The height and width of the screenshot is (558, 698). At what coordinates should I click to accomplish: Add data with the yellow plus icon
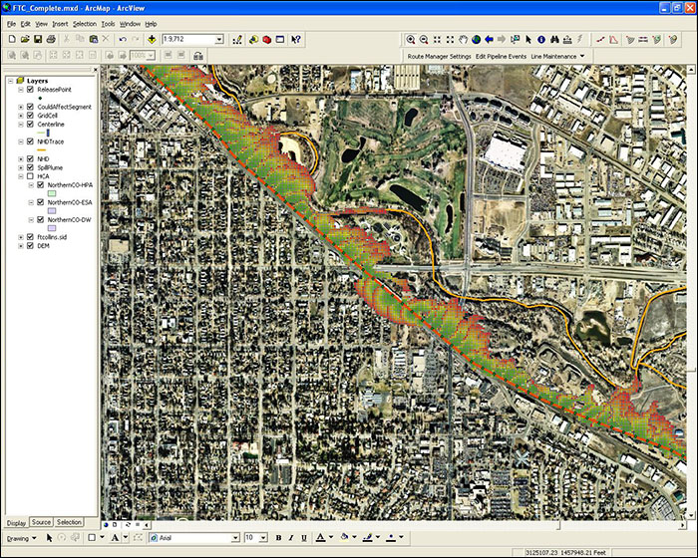coord(152,40)
